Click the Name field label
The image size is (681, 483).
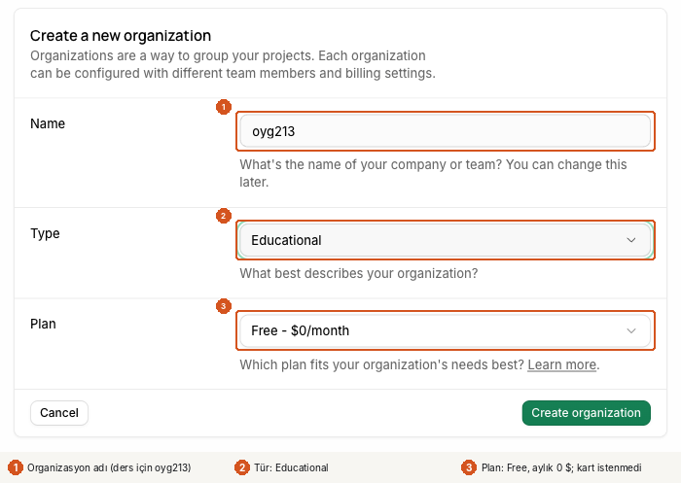(48, 123)
